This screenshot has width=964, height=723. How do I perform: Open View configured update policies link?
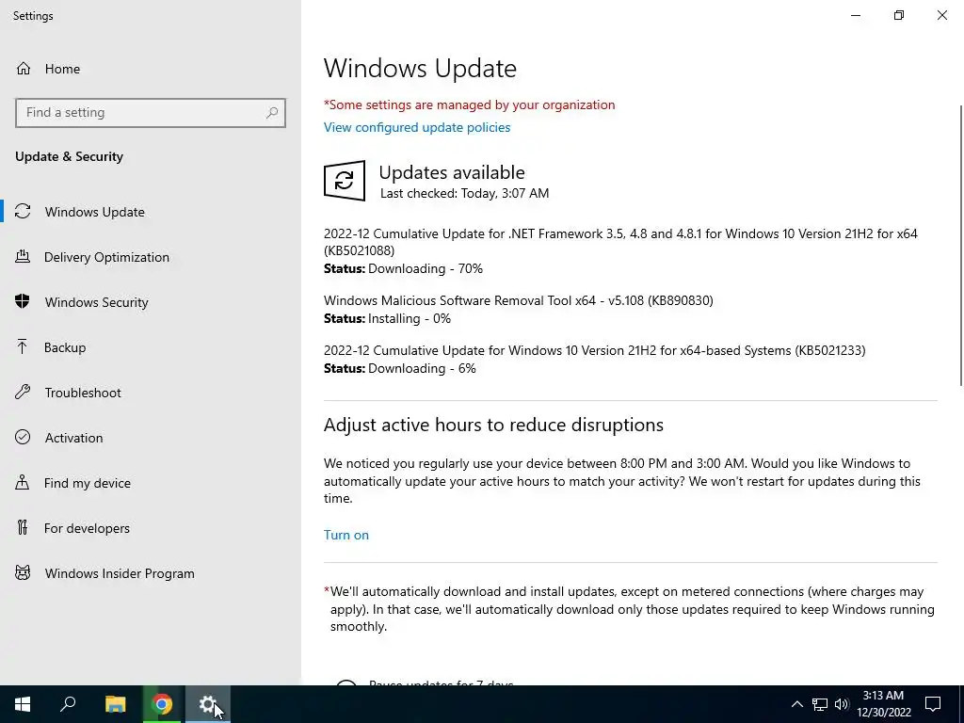[x=417, y=127]
